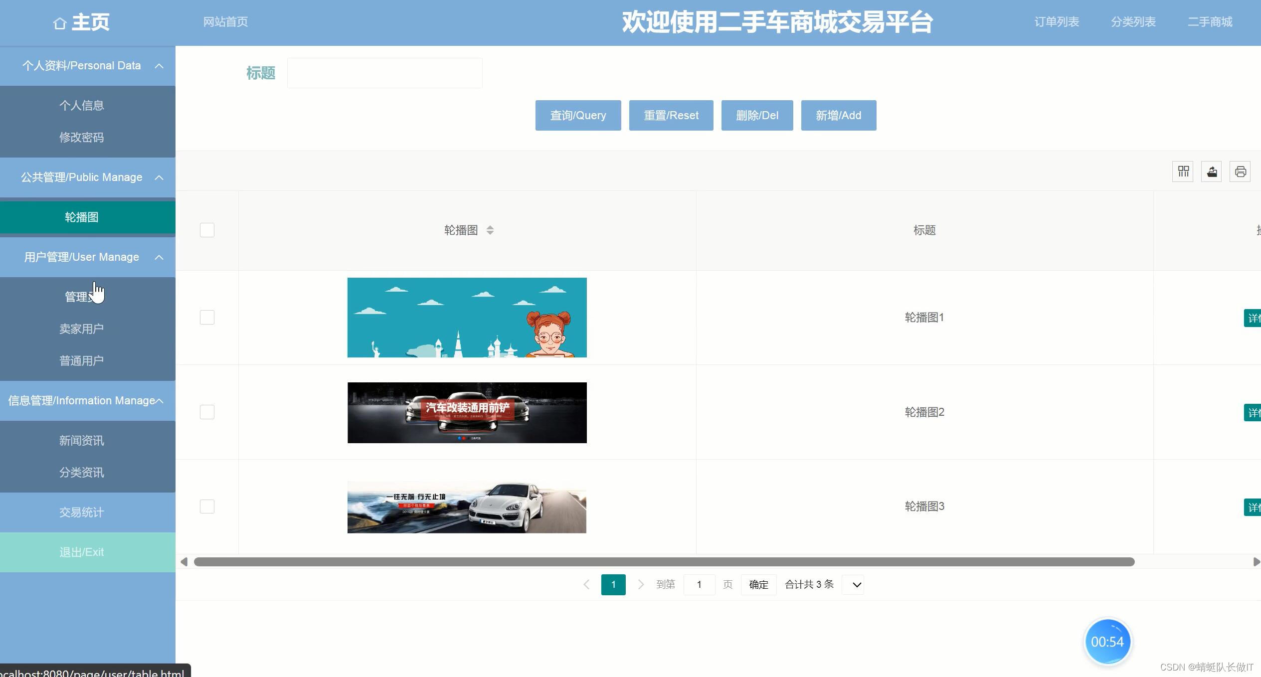This screenshot has width=1261, height=677.
Task: Click the 标题 search input field
Action: pyautogui.click(x=384, y=73)
